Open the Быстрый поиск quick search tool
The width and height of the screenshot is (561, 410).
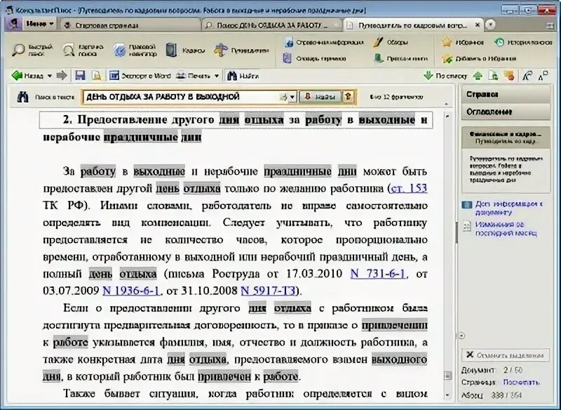tap(32, 50)
